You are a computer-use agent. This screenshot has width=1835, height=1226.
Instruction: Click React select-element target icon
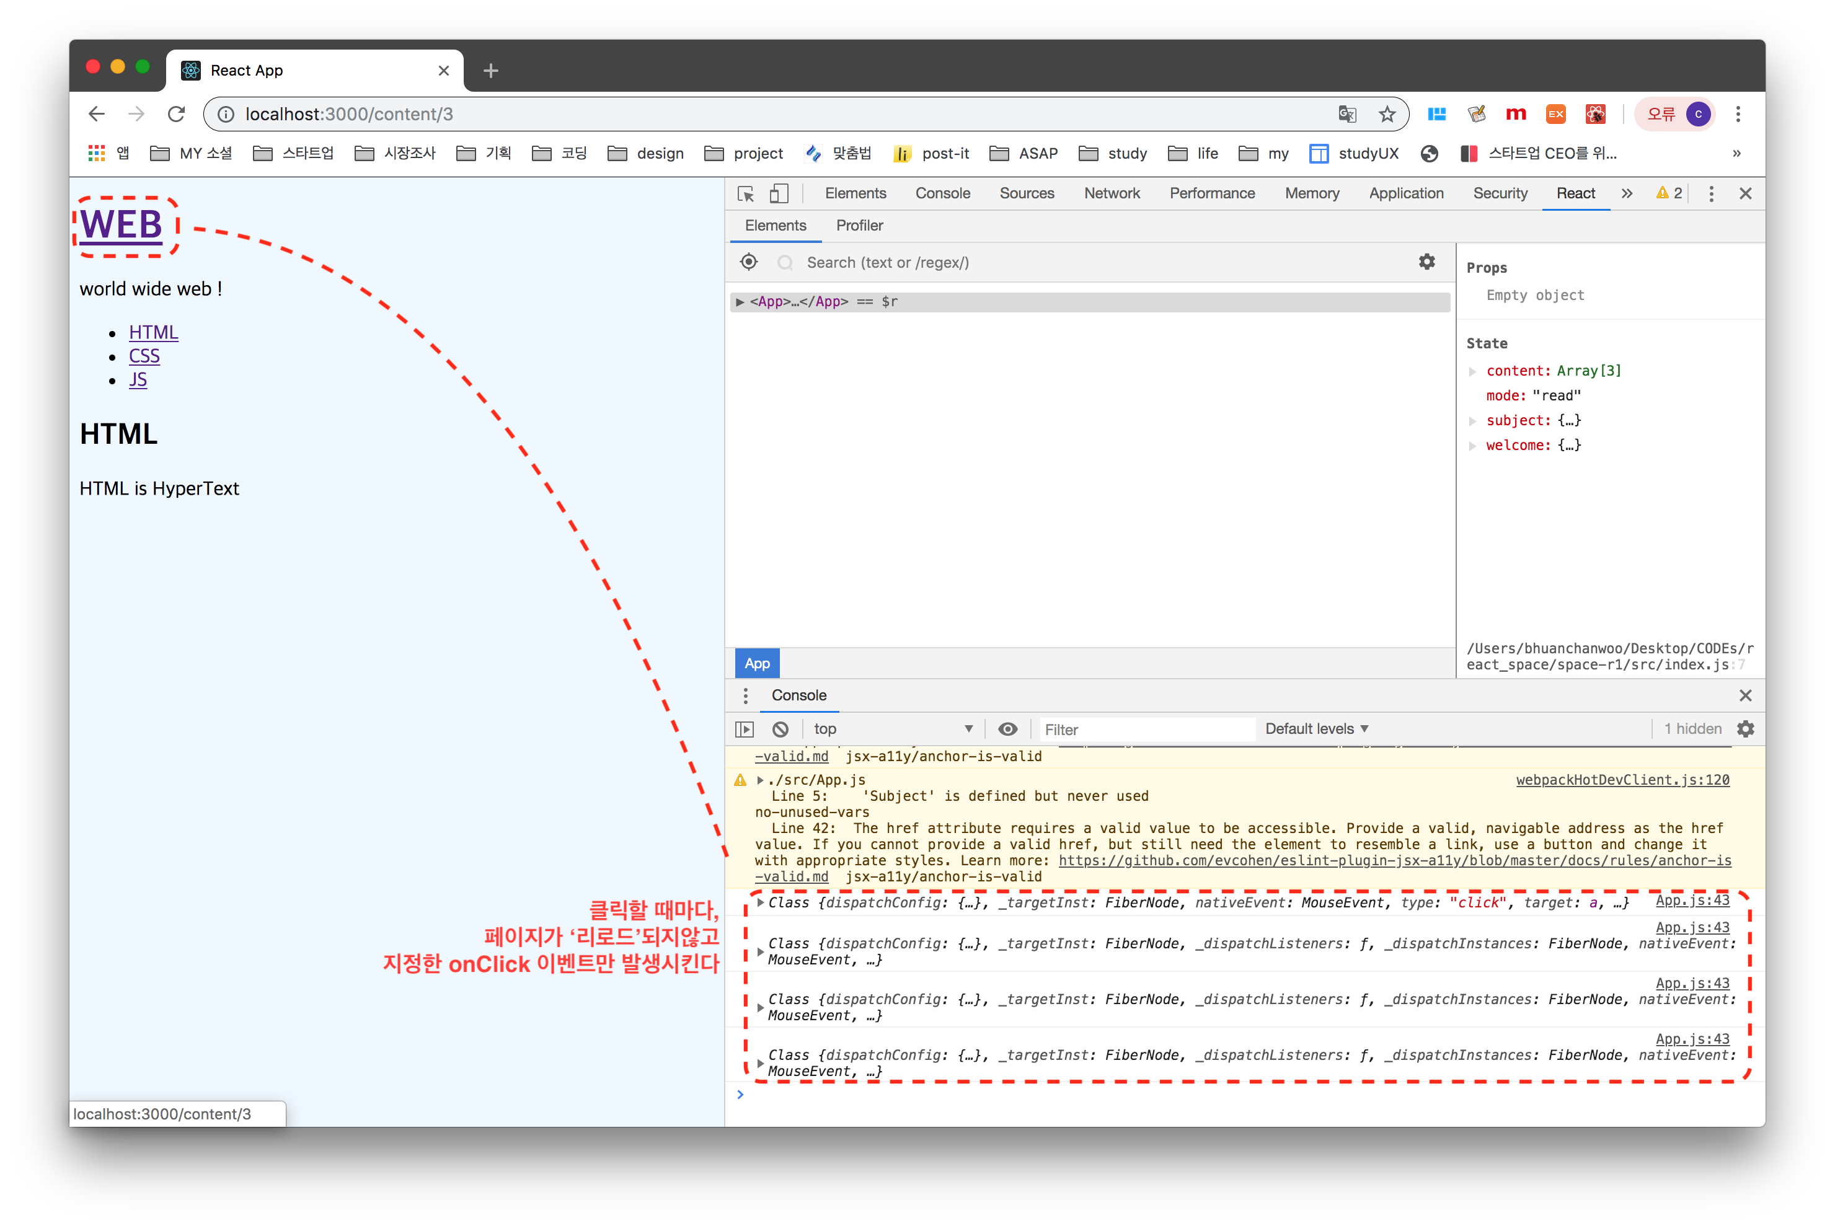point(748,262)
